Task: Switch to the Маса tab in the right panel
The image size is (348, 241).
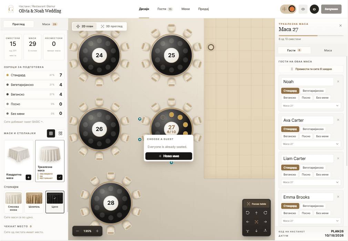Action: 328,50
